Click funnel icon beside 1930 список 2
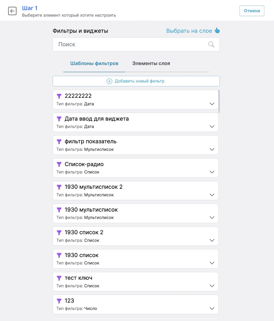Viewport: 274px width, 321px height. point(59,232)
